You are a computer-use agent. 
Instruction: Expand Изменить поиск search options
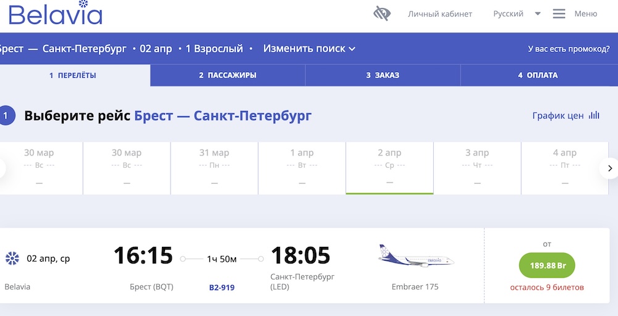click(x=309, y=49)
